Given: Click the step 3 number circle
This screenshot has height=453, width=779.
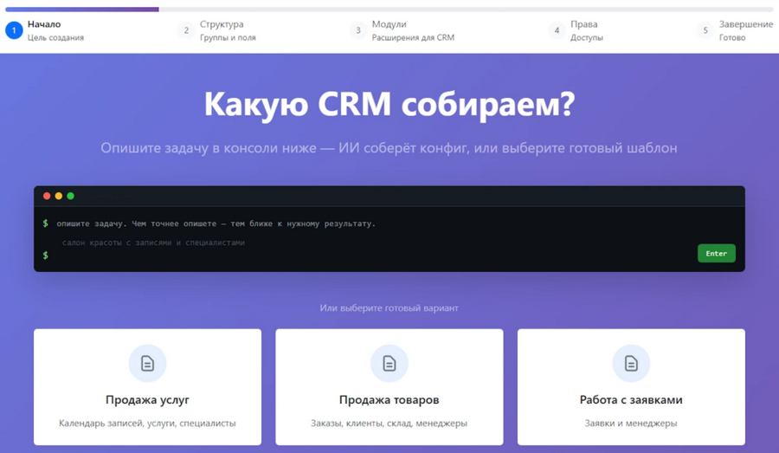Looking at the screenshot, I should [357, 30].
